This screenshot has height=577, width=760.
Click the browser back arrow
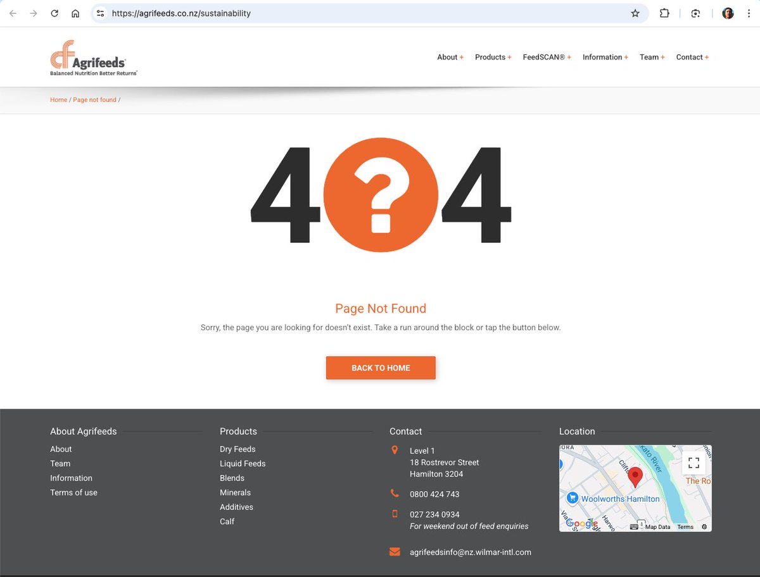point(13,13)
